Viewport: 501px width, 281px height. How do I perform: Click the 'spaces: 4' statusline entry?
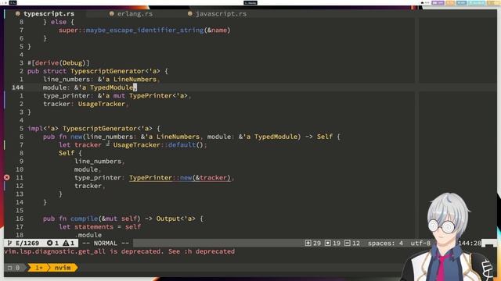(385, 243)
